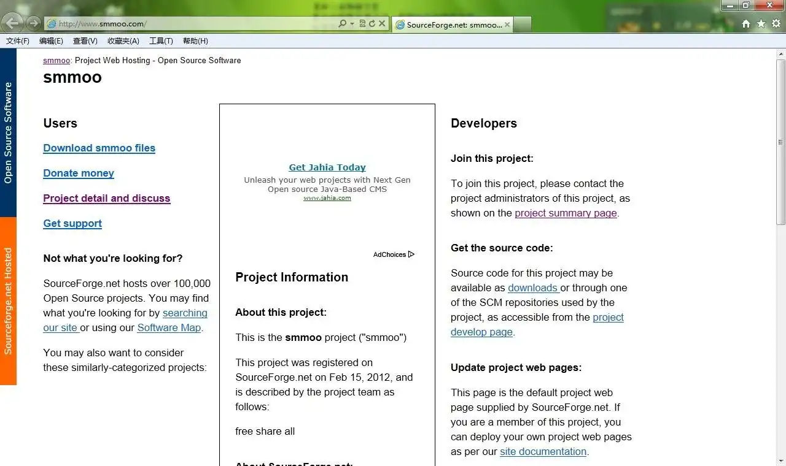Open the Donate money link
This screenshot has width=786, height=466.
point(79,173)
